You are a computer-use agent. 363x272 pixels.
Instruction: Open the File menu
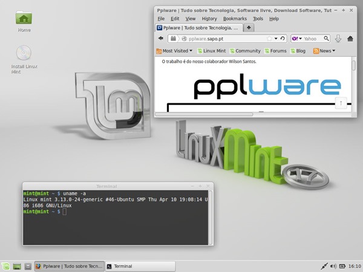161,19
